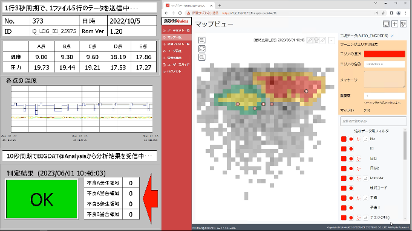Open 散布プロット一覧 in the red sidebar
412x231 pixels.
[176, 44]
